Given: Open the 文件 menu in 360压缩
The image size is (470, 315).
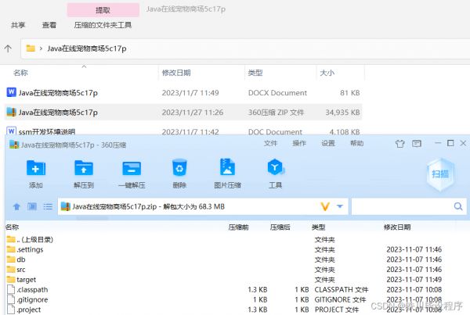Looking at the screenshot, I should click(x=270, y=143).
